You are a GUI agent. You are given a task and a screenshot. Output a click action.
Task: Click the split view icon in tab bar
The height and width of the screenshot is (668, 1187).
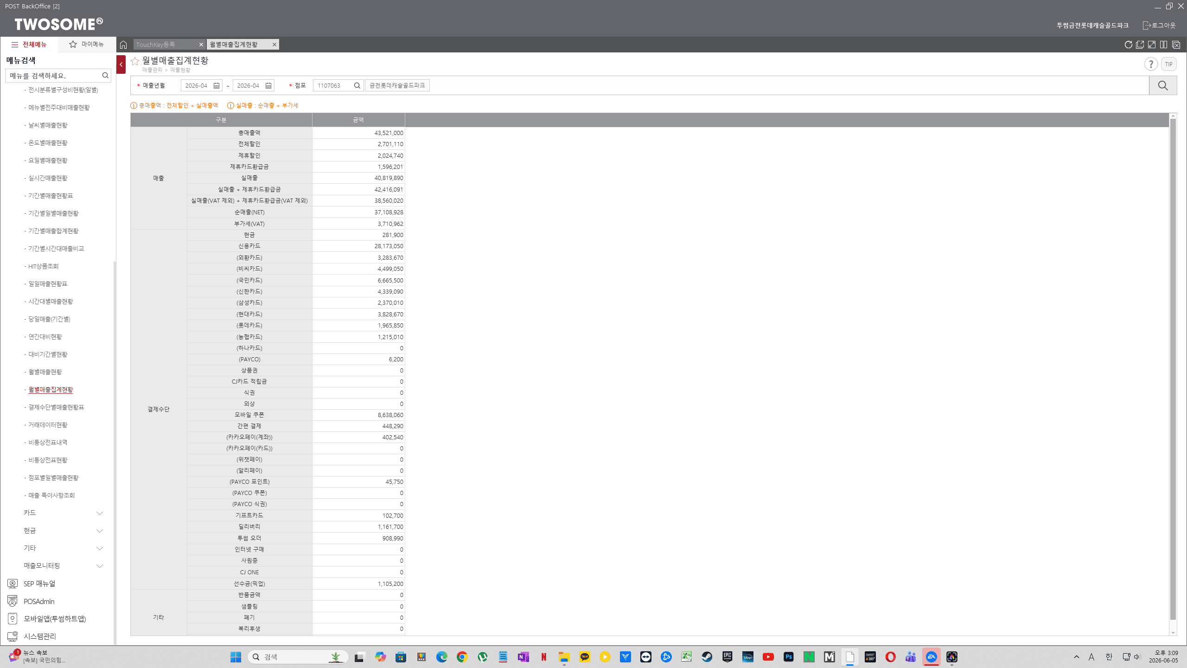click(1164, 45)
